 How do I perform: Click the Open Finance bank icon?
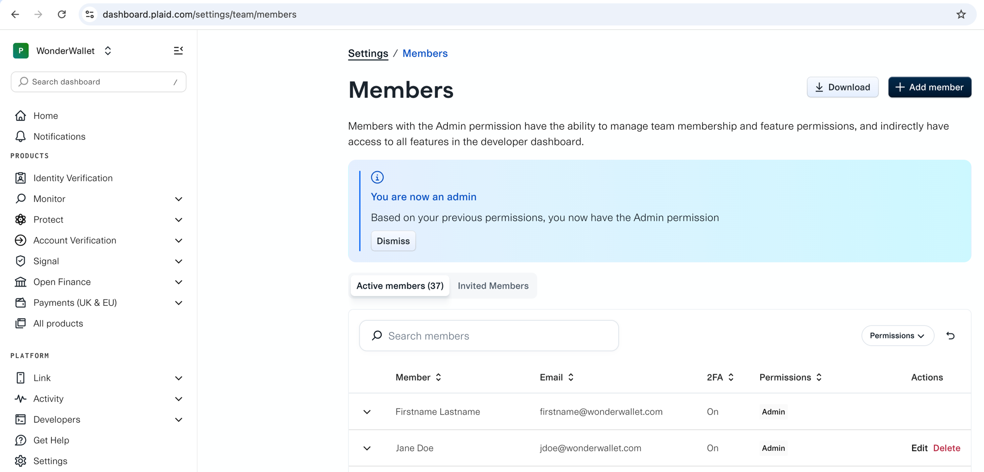(x=20, y=282)
